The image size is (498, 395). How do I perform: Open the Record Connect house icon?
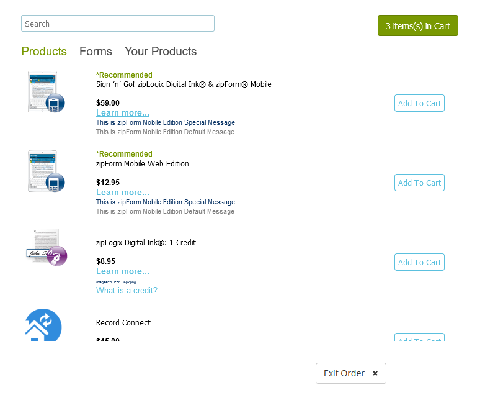click(42, 325)
